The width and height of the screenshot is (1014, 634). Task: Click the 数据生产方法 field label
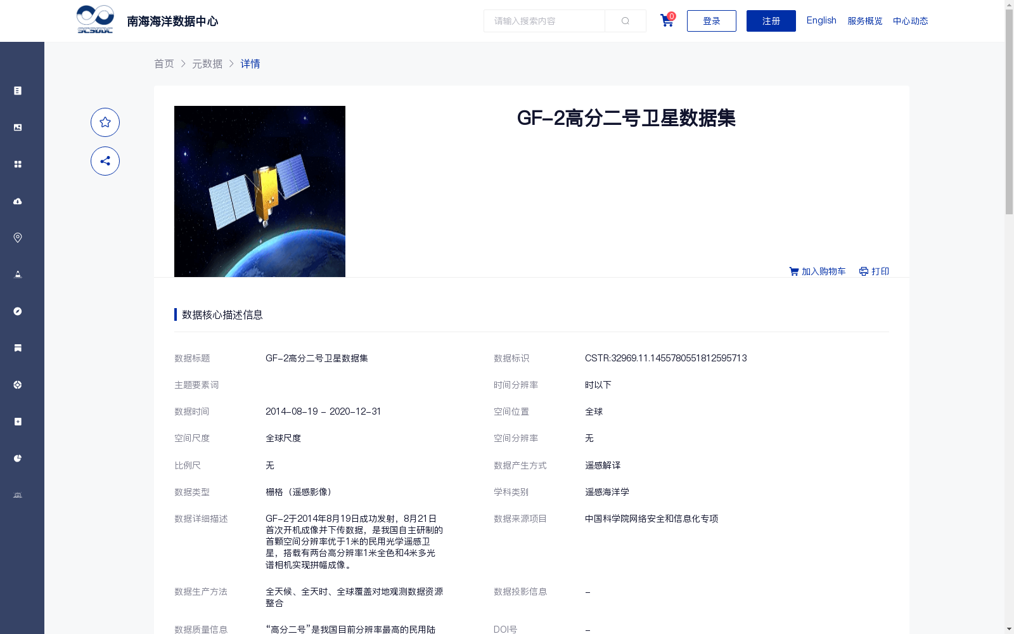point(201,592)
